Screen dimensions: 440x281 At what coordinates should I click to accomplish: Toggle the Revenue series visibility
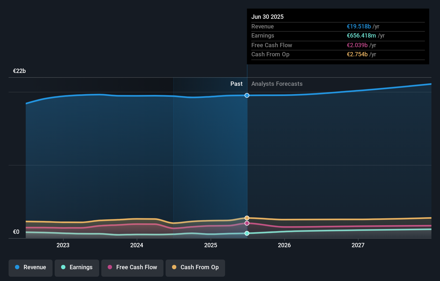click(x=30, y=267)
